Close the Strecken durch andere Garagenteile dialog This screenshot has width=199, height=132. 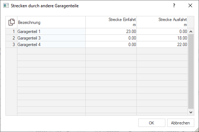(x=190, y=5)
